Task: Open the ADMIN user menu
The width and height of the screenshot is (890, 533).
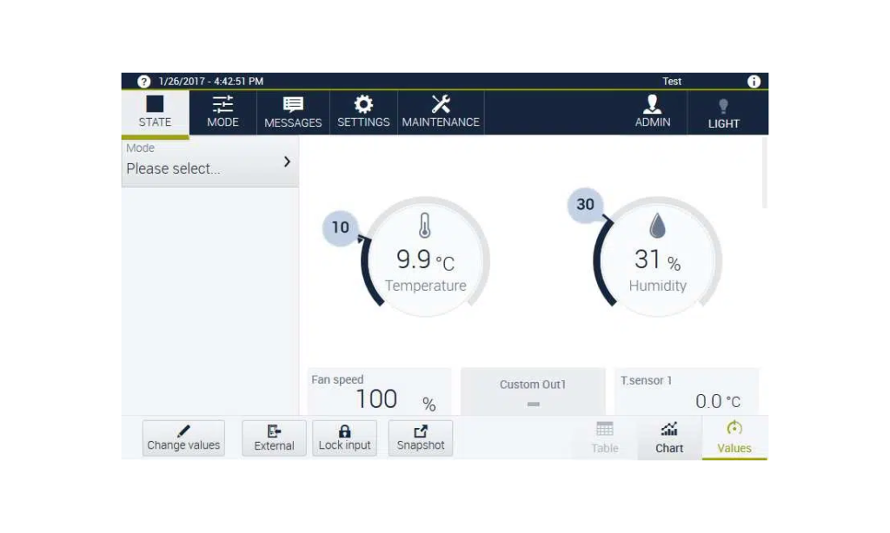Action: (x=652, y=112)
